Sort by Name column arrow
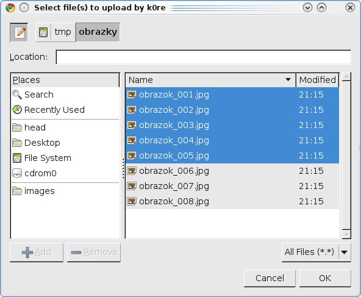 pos(288,80)
